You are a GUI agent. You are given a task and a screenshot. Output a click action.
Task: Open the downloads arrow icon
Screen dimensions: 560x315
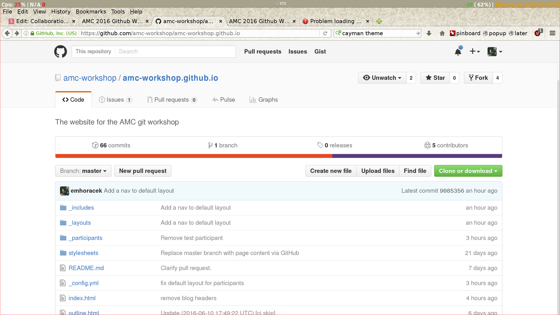click(429, 33)
